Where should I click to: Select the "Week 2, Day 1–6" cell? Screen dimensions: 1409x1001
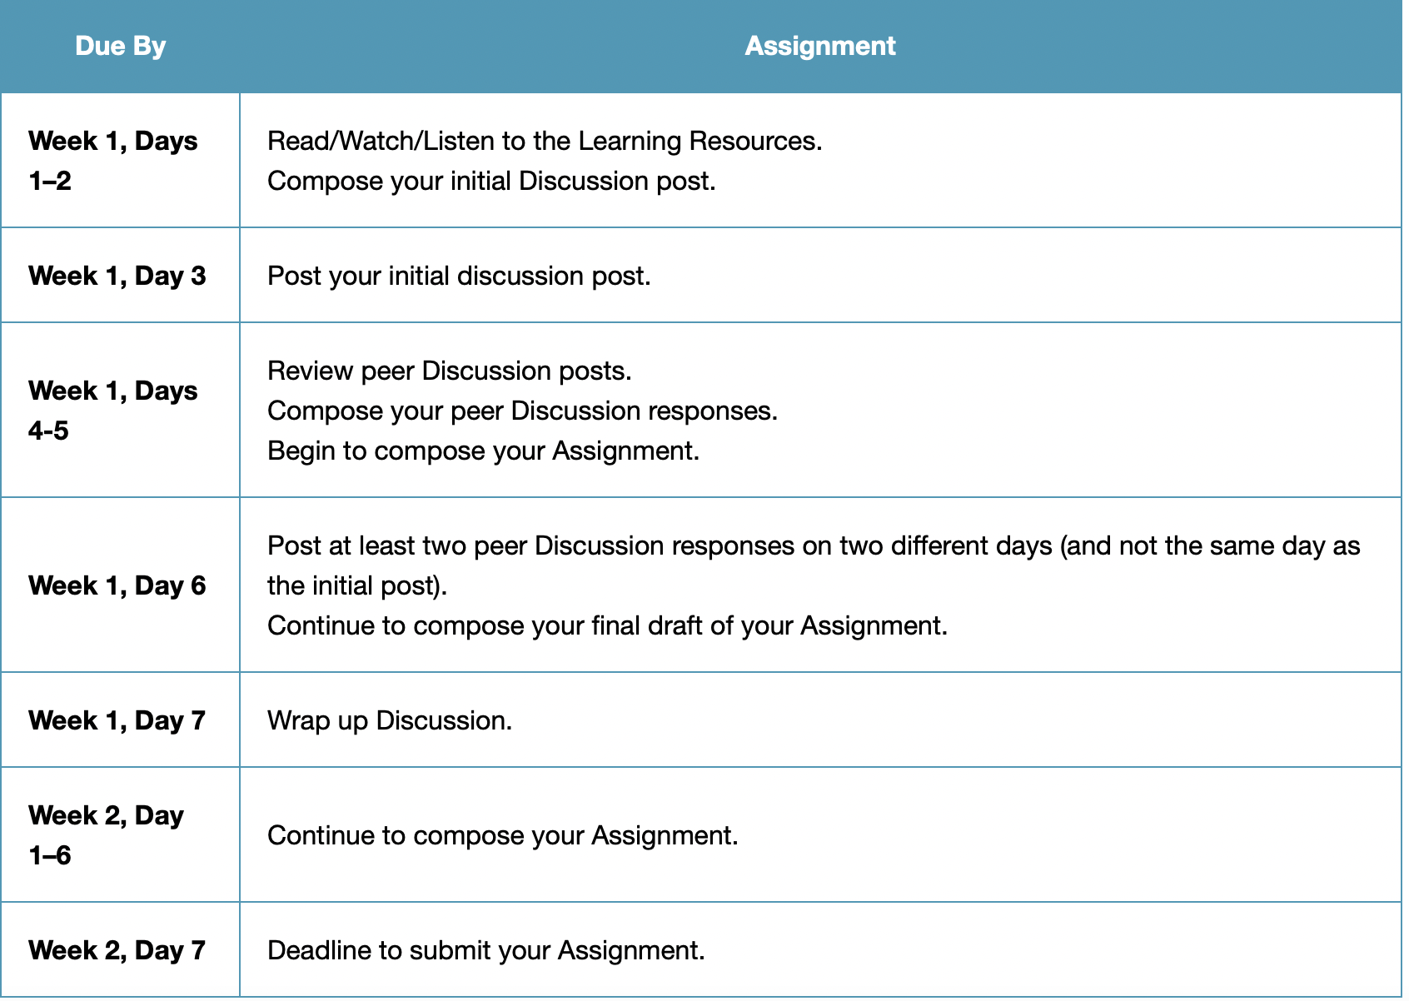click(x=120, y=835)
